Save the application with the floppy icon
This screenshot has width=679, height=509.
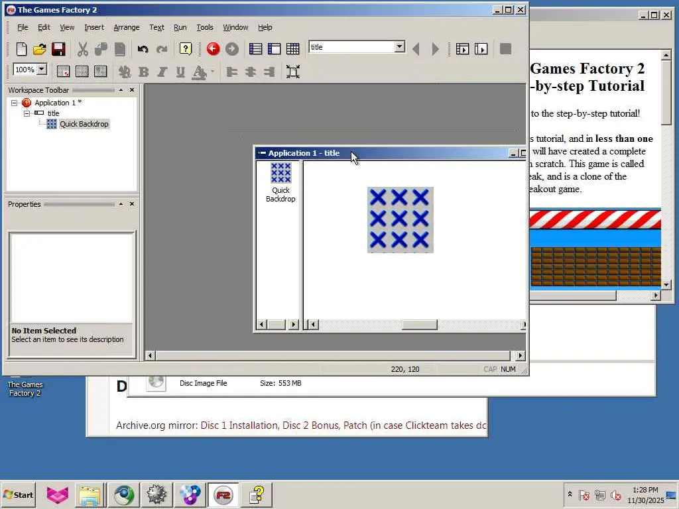(58, 49)
